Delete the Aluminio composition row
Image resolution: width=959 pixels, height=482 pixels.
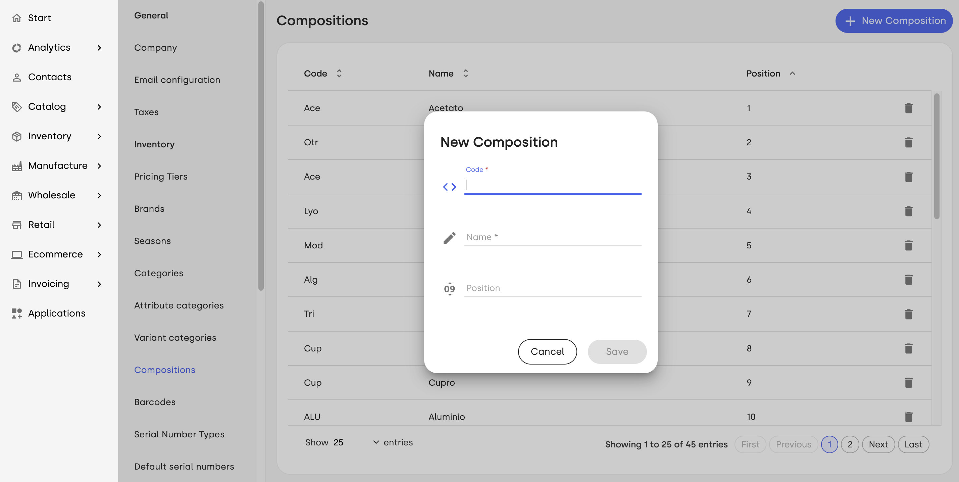point(908,417)
